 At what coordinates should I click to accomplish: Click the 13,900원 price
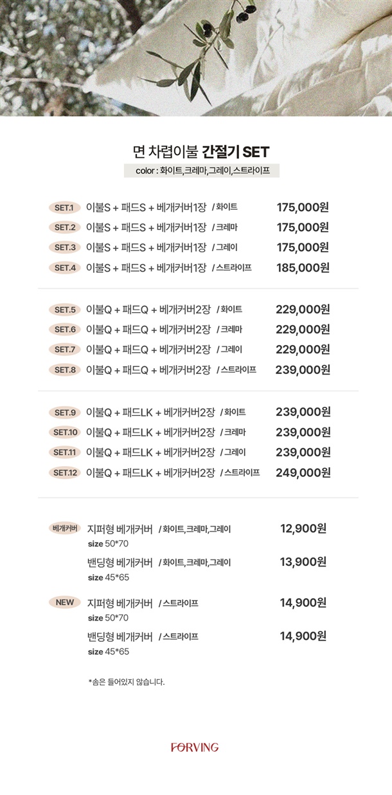point(303,562)
